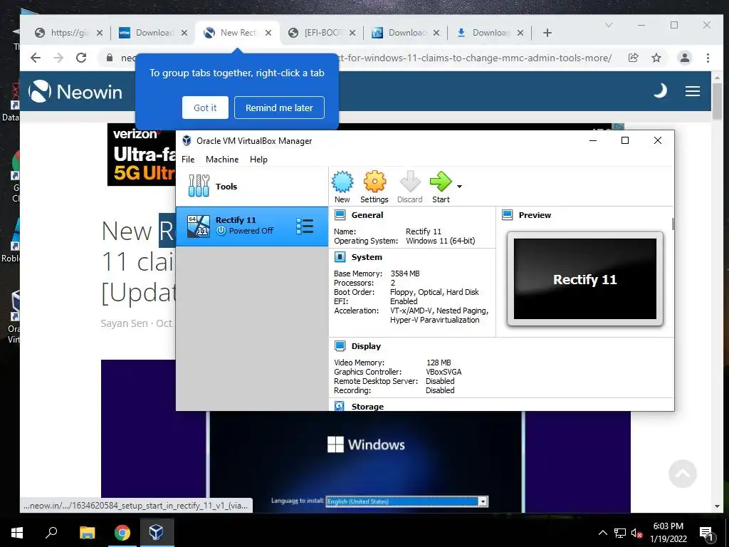Click the Chrome back arrow

pos(36,58)
